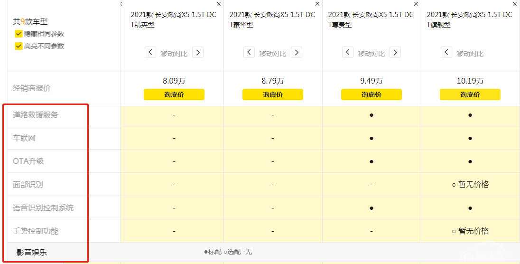Click 移动对比 label under 旗舰型
Image resolution: width=520 pixels, height=264 pixels.
[x=470, y=54]
